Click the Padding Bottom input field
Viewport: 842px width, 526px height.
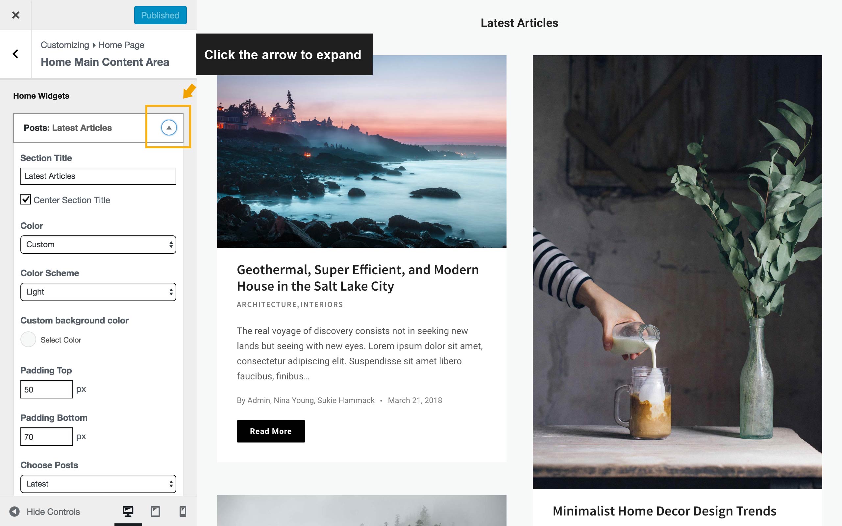point(47,437)
